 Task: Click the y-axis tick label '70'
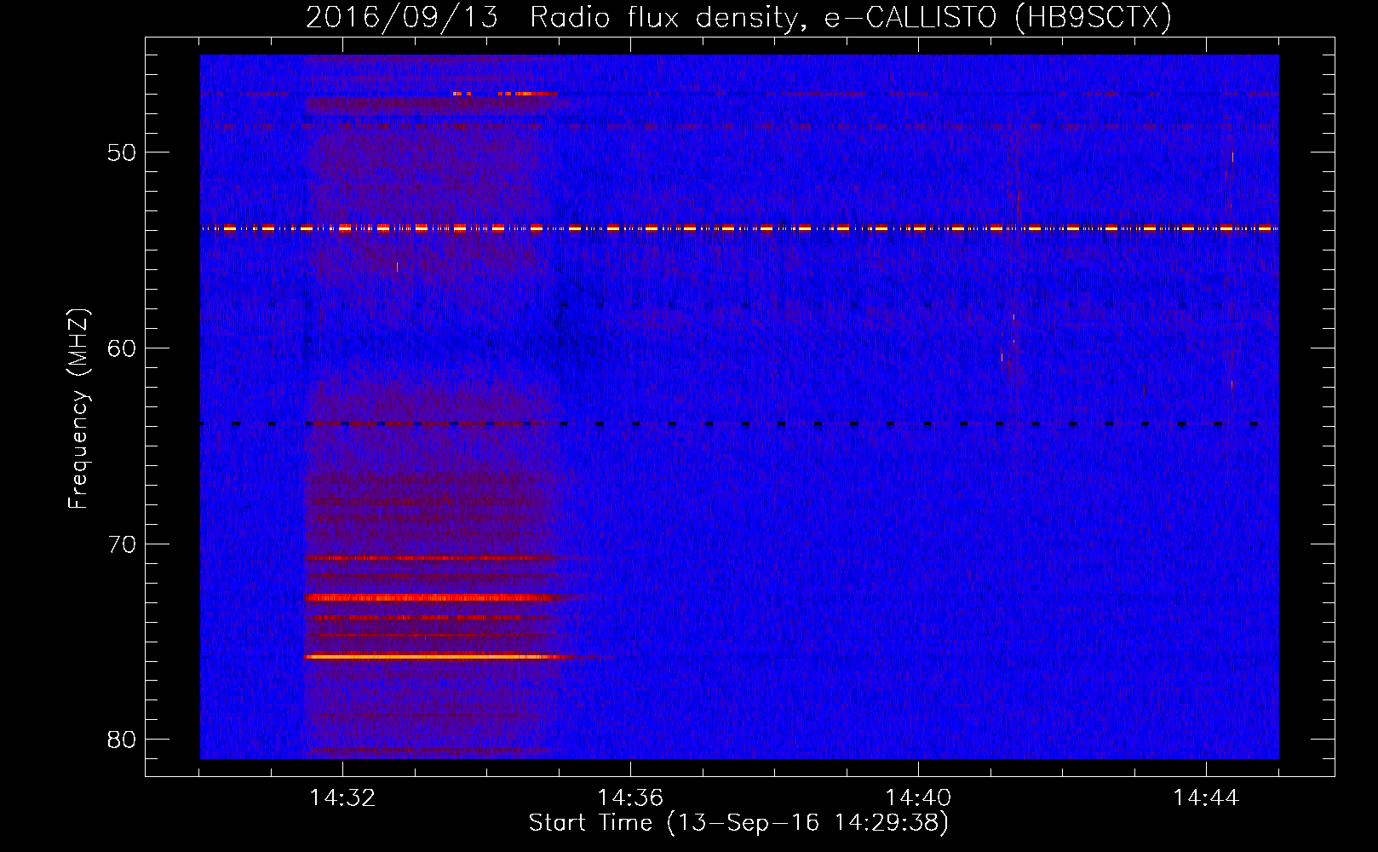[x=122, y=544]
